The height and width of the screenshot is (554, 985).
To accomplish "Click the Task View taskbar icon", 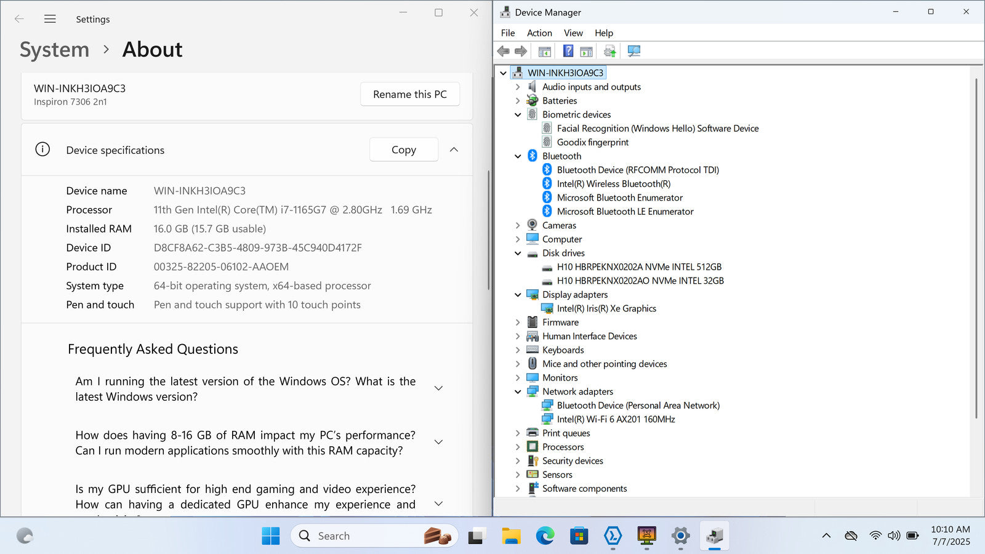I will 476,536.
